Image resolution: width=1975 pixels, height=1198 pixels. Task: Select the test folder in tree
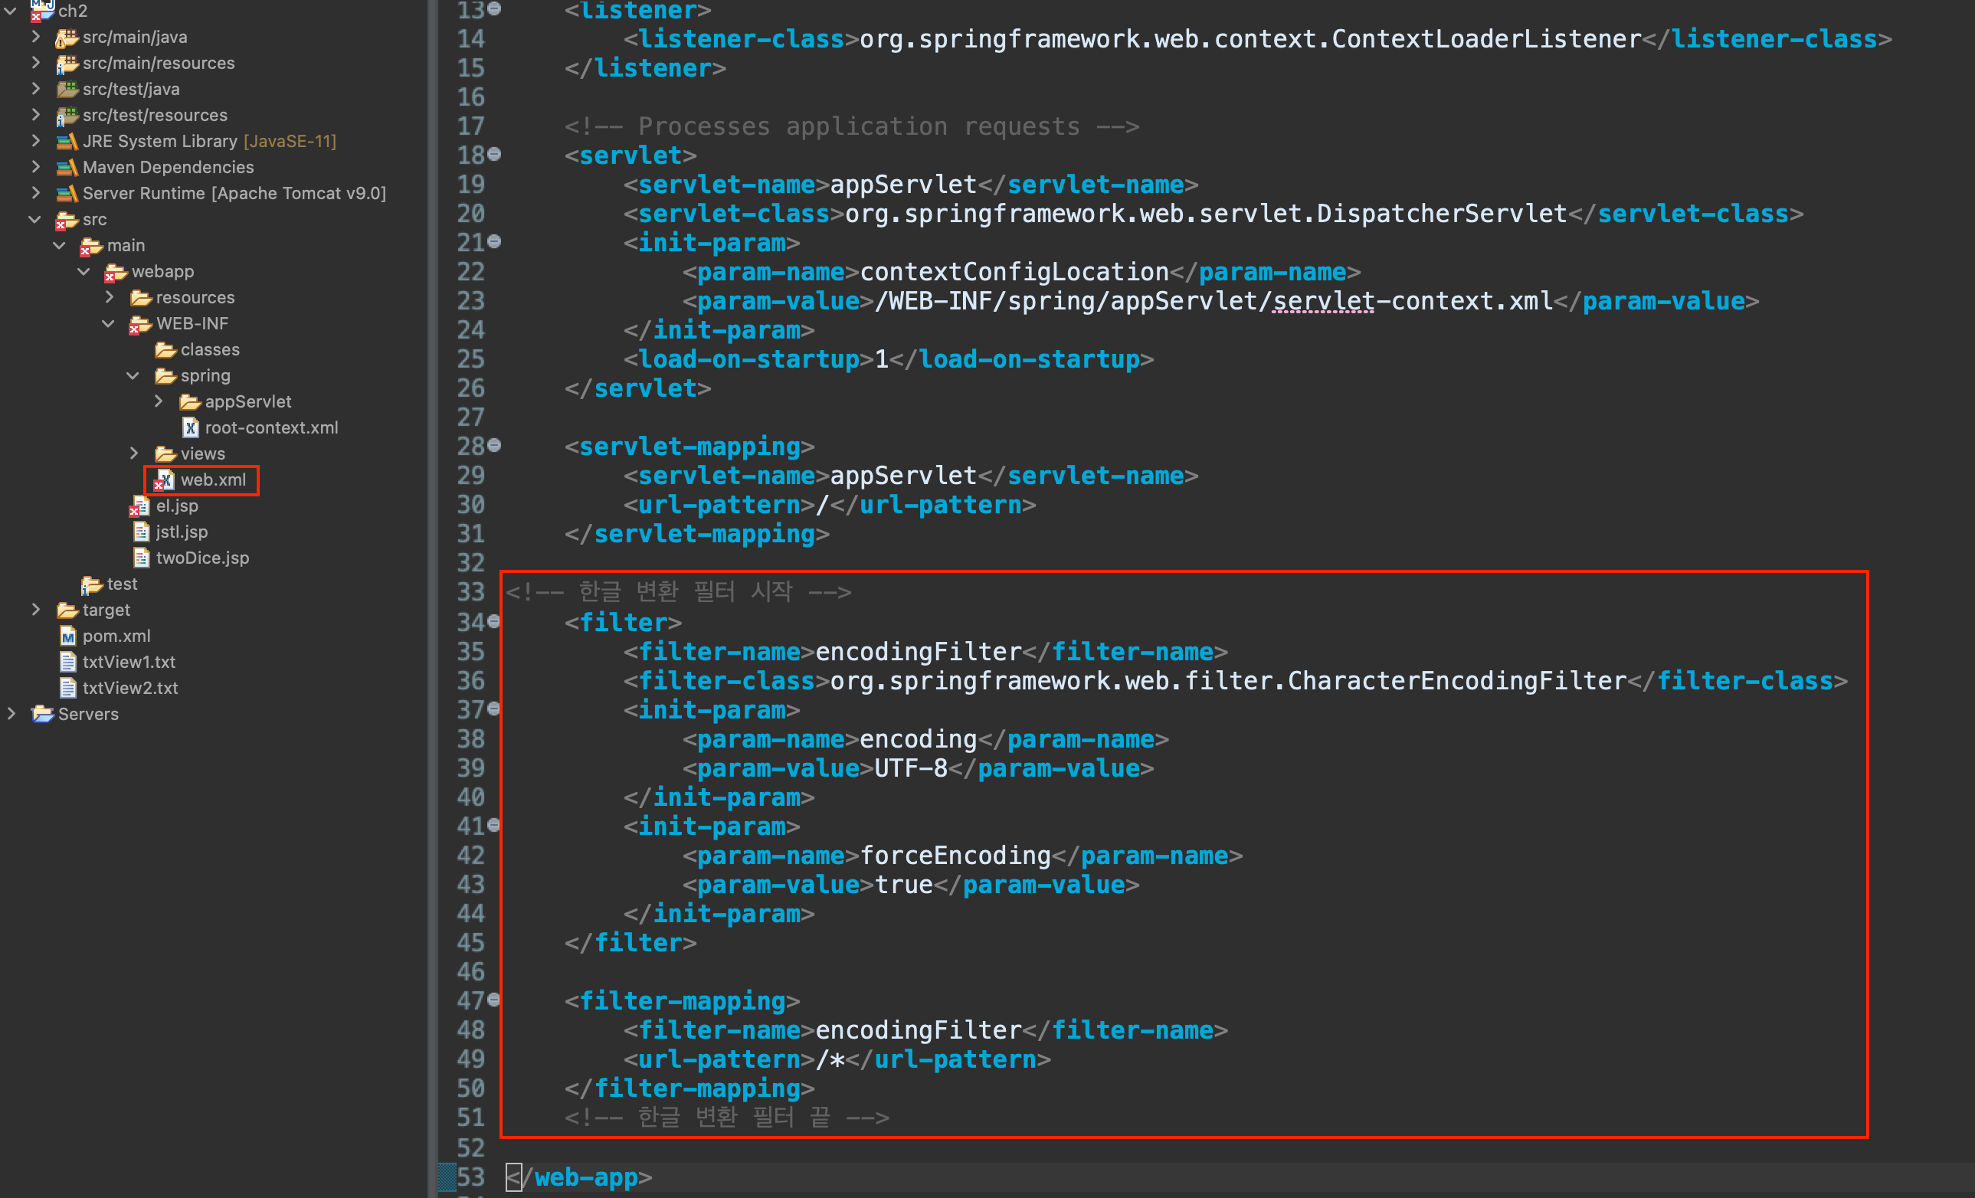coord(122,584)
